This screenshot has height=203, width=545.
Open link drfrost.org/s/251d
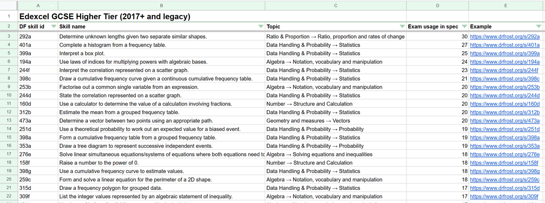pyautogui.click(x=504, y=129)
